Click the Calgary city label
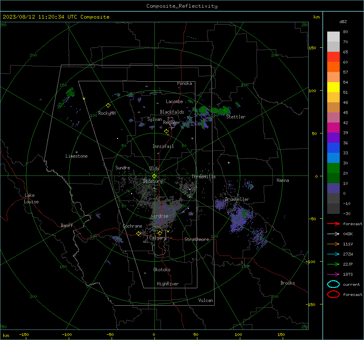The height and width of the screenshot is (340, 364). pyautogui.click(x=158, y=238)
